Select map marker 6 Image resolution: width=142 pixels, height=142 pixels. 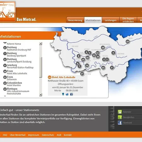(x=78, y=63)
